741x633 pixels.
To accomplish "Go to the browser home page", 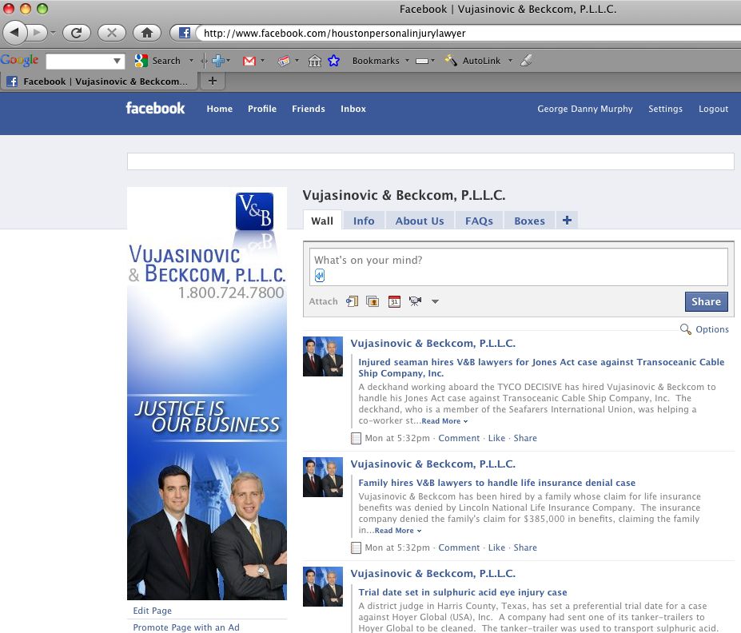I will coord(147,33).
